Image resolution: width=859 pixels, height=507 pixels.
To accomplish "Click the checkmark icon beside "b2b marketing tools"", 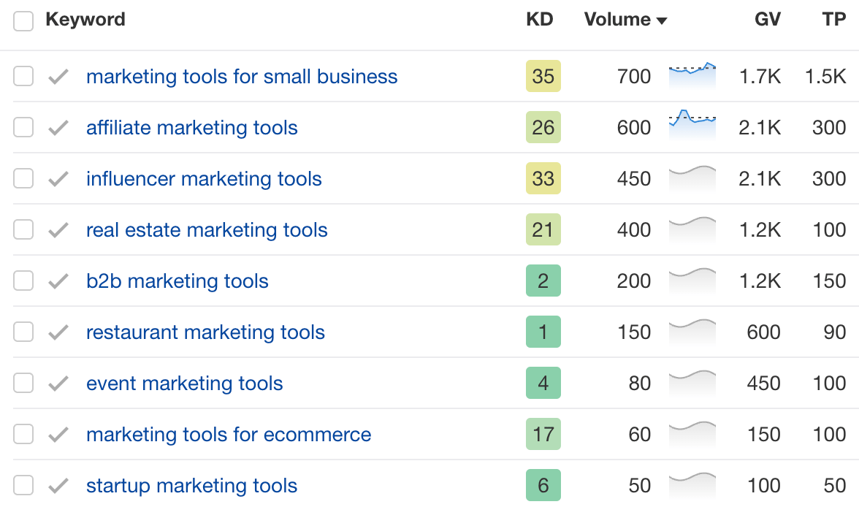I will pyautogui.click(x=57, y=281).
